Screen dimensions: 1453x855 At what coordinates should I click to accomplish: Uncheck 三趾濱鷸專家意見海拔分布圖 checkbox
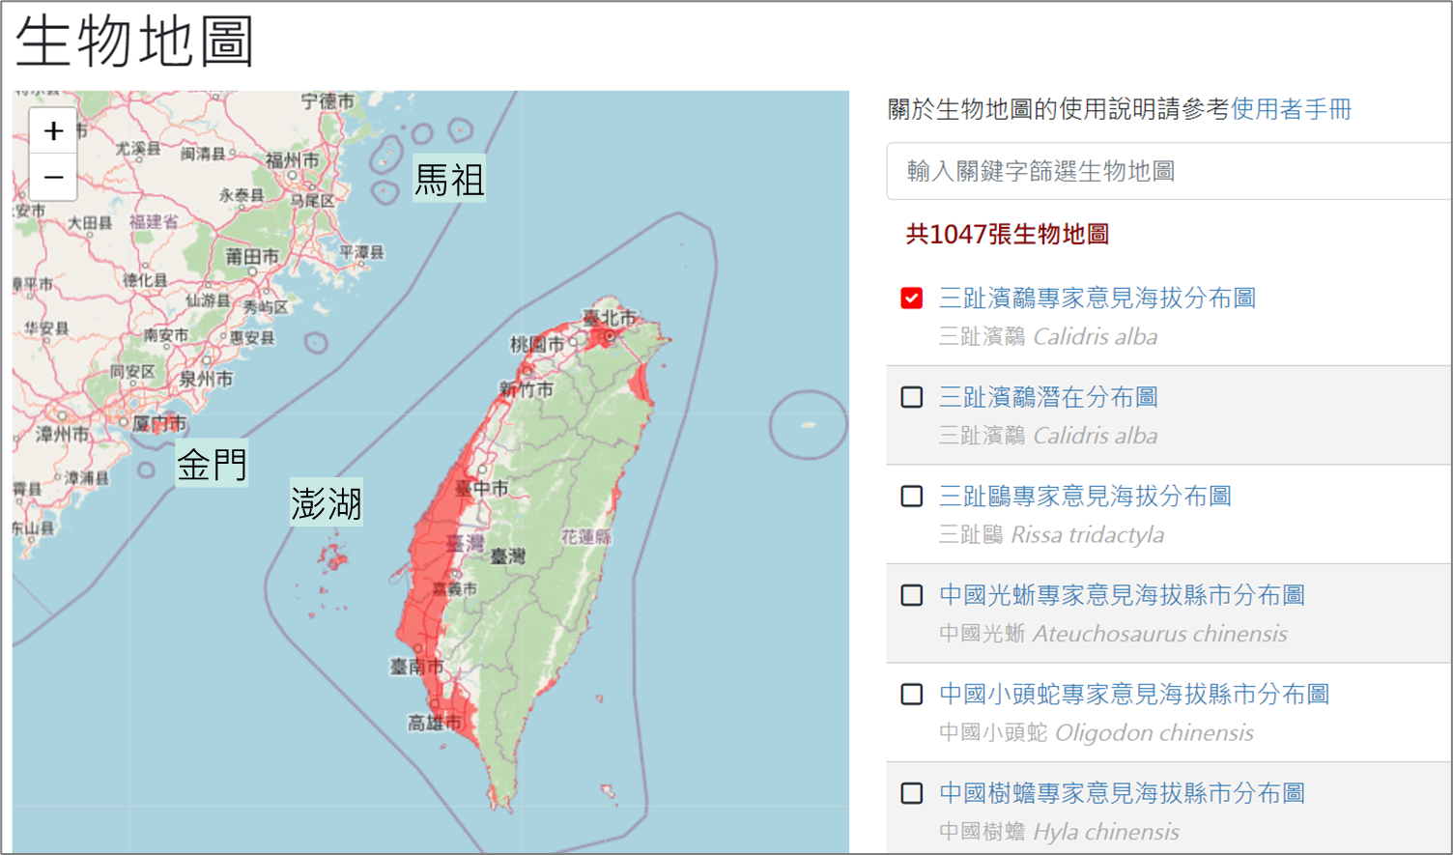[911, 298]
